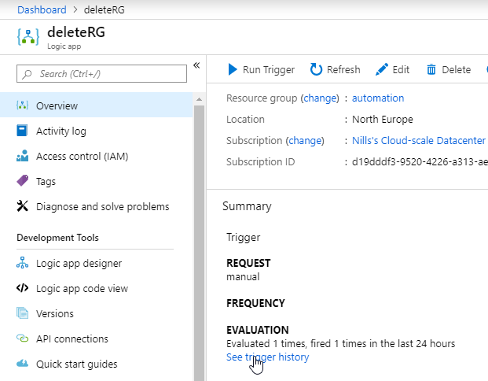Screen dimensions: 488x381
Task: Open Activity log from sidebar icon
Action: point(22,131)
